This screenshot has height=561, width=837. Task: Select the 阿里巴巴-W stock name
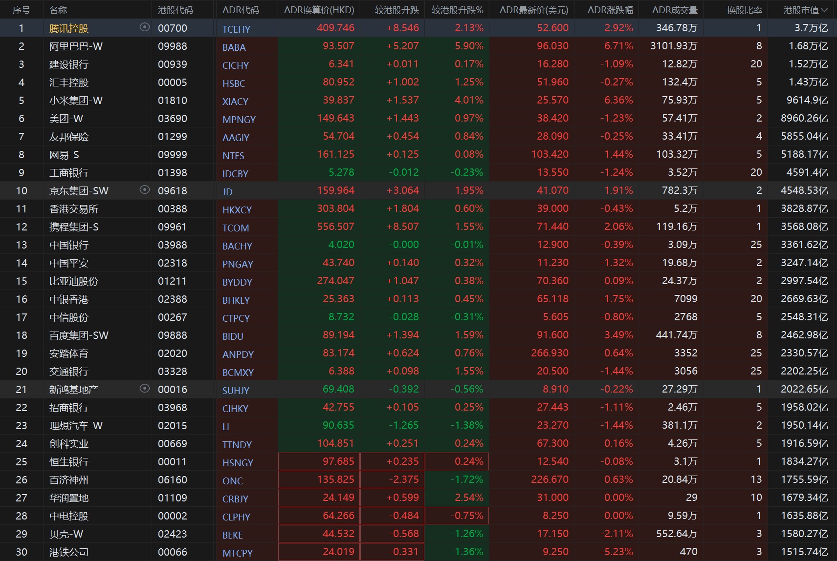pyautogui.click(x=76, y=46)
